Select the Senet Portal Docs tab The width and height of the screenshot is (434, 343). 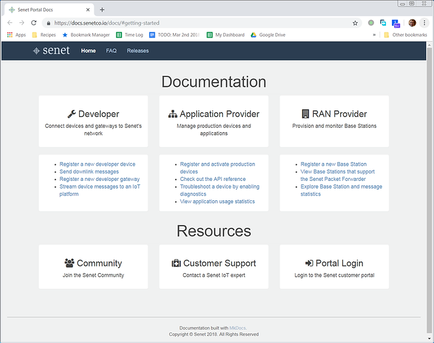pyautogui.click(x=49, y=10)
